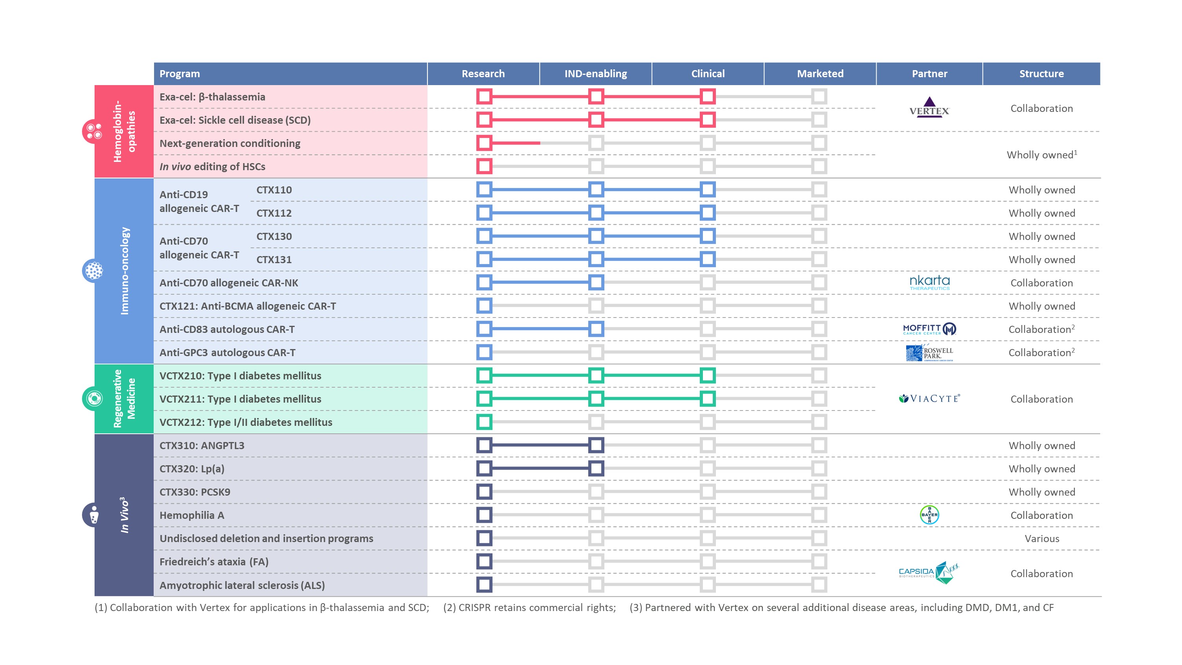The image size is (1182, 665).
Task: Click the Marketed marker for CTX110
Action: coord(819,189)
